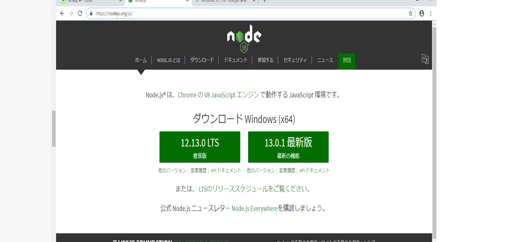
Task: Close the Qiita tab
Action: (x=121, y=1)
